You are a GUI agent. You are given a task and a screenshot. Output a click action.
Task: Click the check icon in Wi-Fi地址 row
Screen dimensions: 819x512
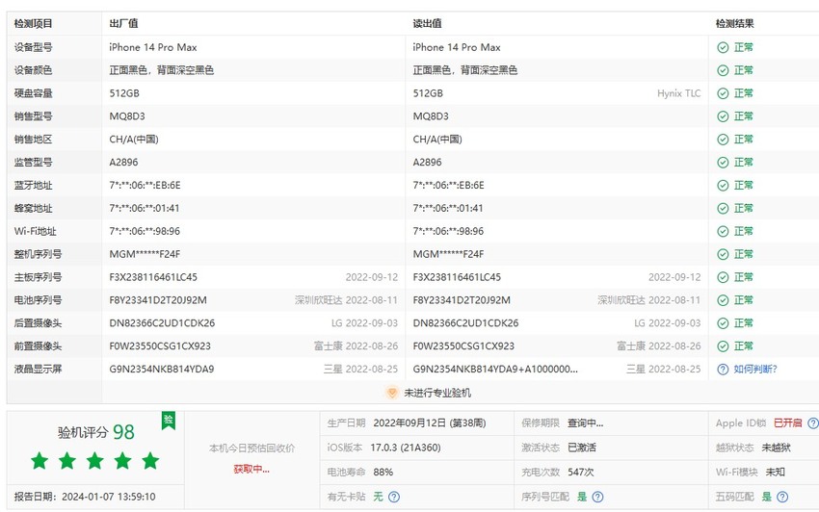723,231
